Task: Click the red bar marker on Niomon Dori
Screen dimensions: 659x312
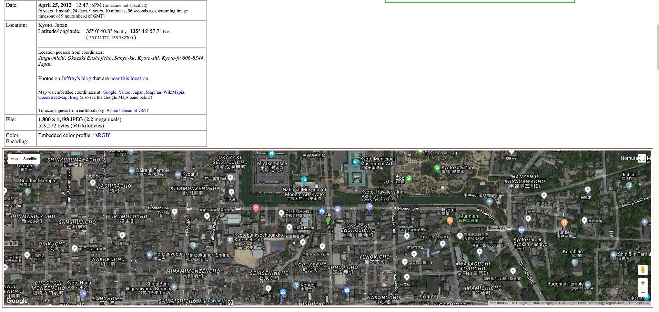Action: (256, 208)
